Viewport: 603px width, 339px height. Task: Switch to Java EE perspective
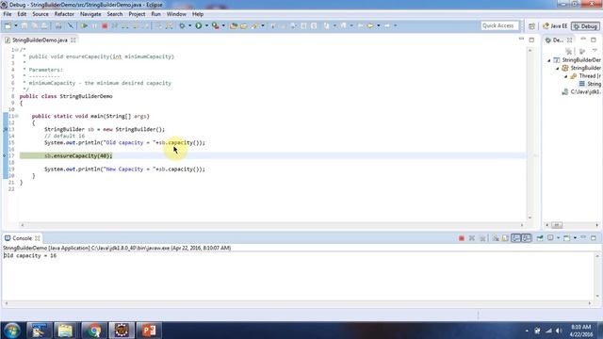pos(555,26)
